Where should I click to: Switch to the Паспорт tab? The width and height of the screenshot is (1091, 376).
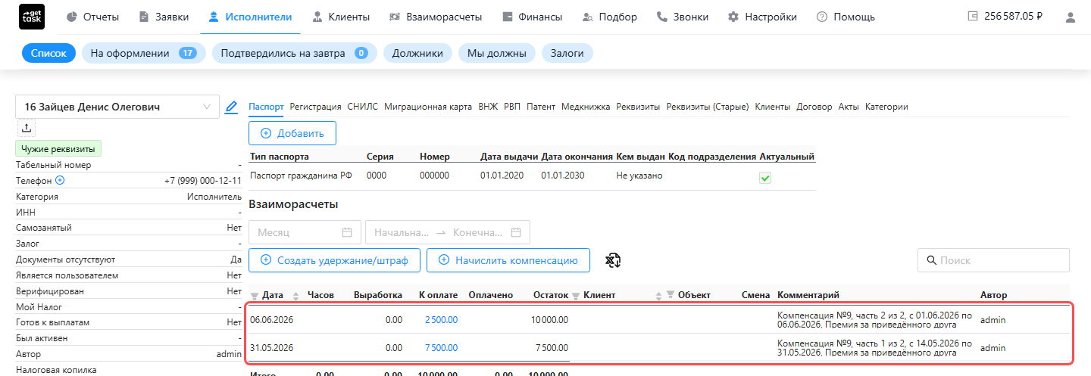tap(266, 107)
